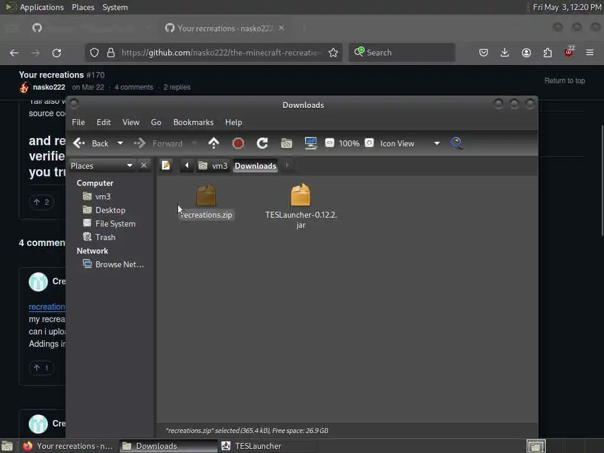Click nasko222 author link on GitHub
604x453 pixels.
[x=49, y=87]
